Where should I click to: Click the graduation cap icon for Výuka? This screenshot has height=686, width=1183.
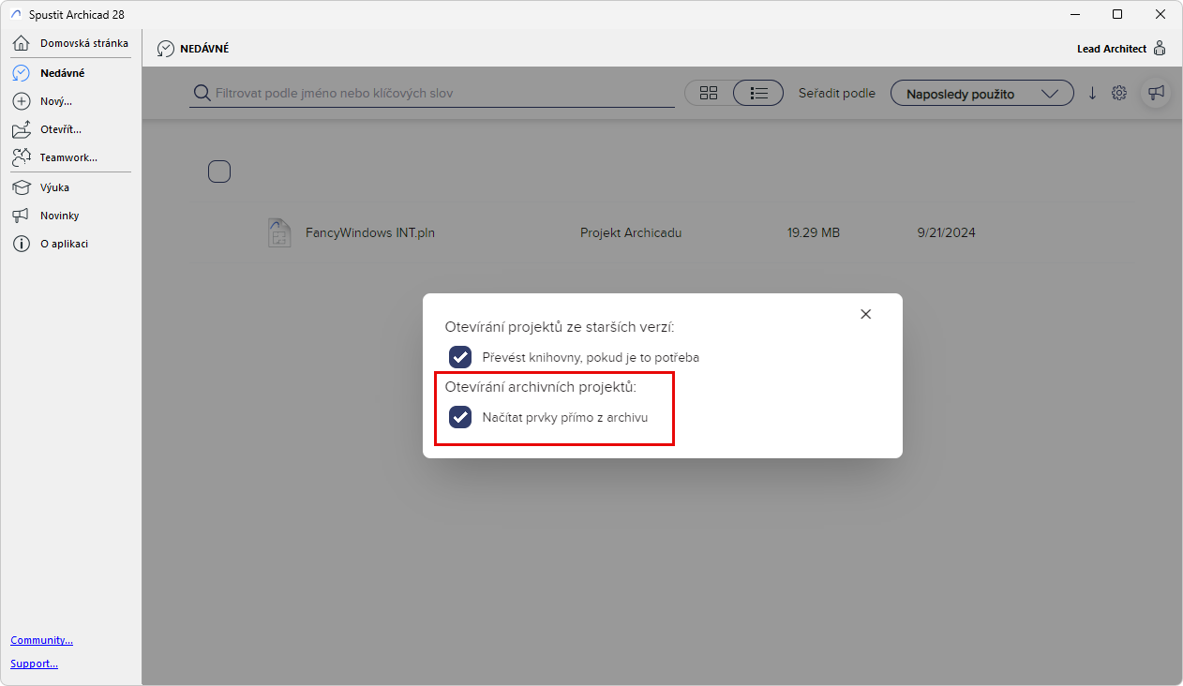(21, 187)
